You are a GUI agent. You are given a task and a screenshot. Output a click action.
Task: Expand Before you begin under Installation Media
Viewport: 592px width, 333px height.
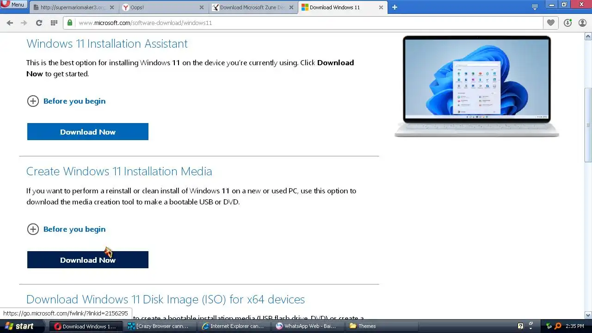pos(66,229)
